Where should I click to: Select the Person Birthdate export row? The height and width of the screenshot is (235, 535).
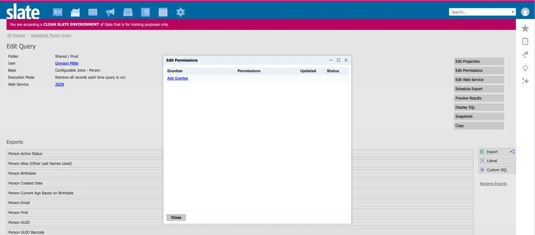coord(240,173)
